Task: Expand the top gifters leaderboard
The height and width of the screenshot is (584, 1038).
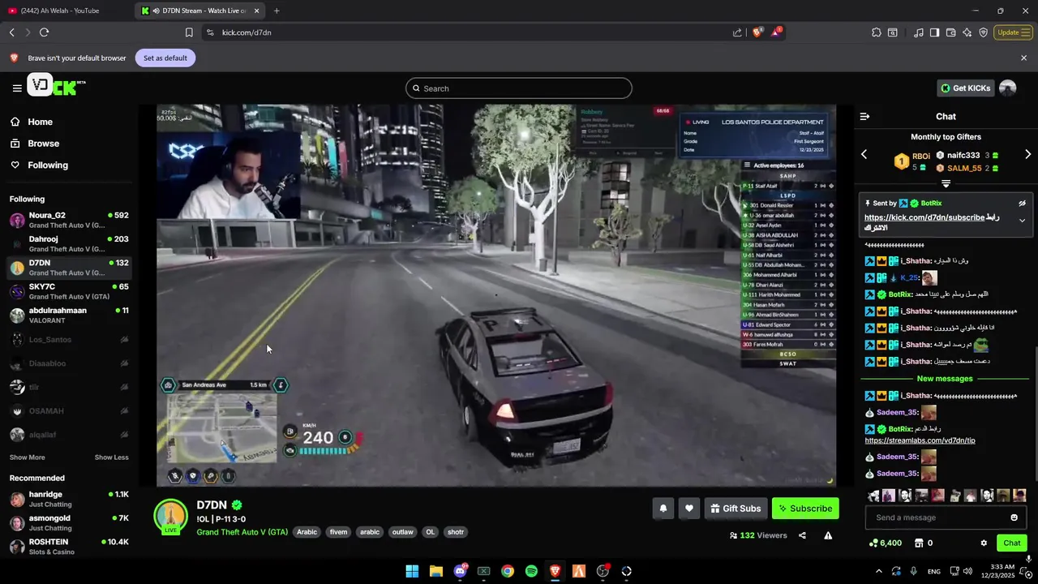Action: point(946,184)
